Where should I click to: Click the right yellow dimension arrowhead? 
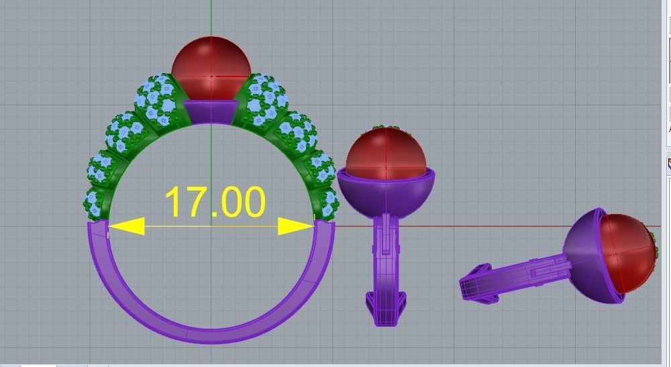click(296, 226)
